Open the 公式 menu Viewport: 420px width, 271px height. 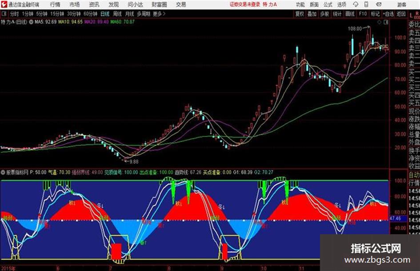328,4
